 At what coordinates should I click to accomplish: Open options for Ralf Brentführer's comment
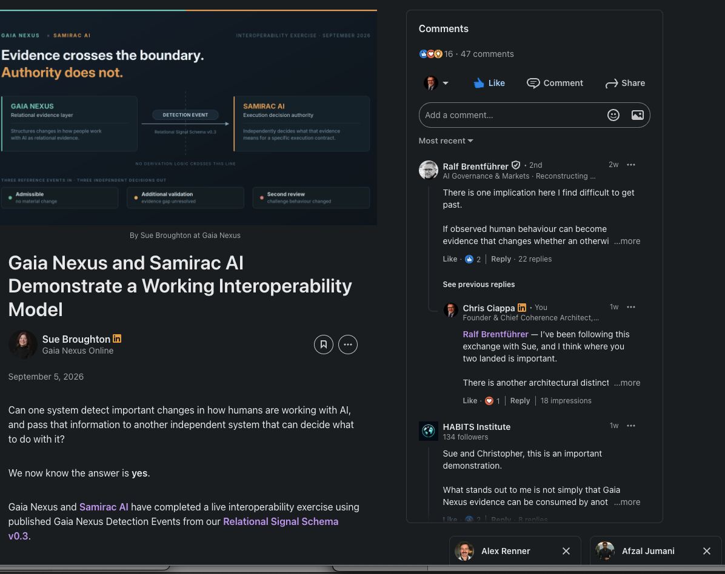point(630,165)
